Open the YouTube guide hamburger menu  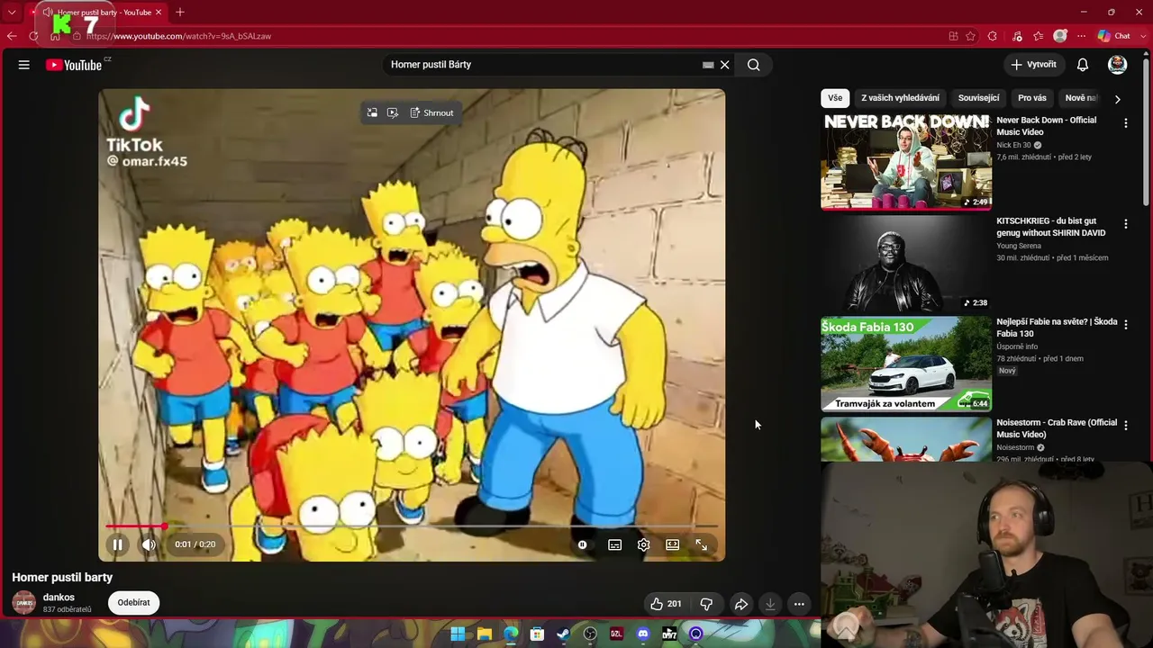[24, 65]
